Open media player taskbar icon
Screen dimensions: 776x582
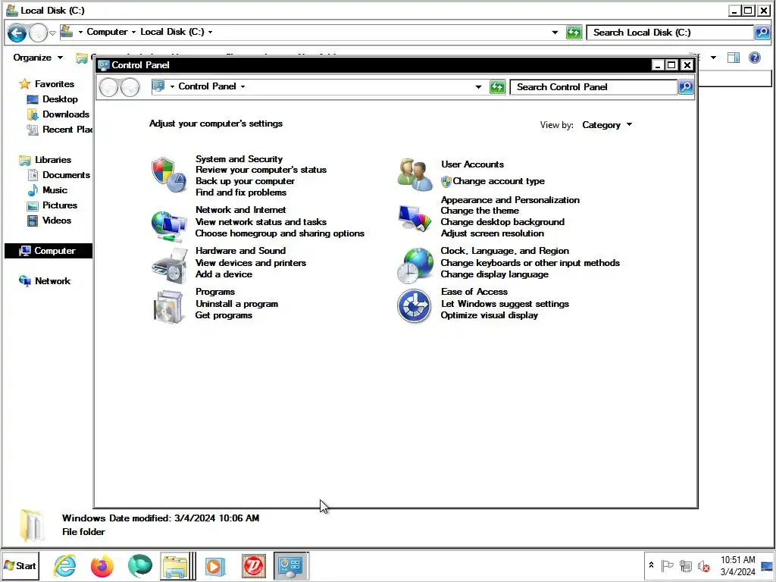(x=214, y=565)
